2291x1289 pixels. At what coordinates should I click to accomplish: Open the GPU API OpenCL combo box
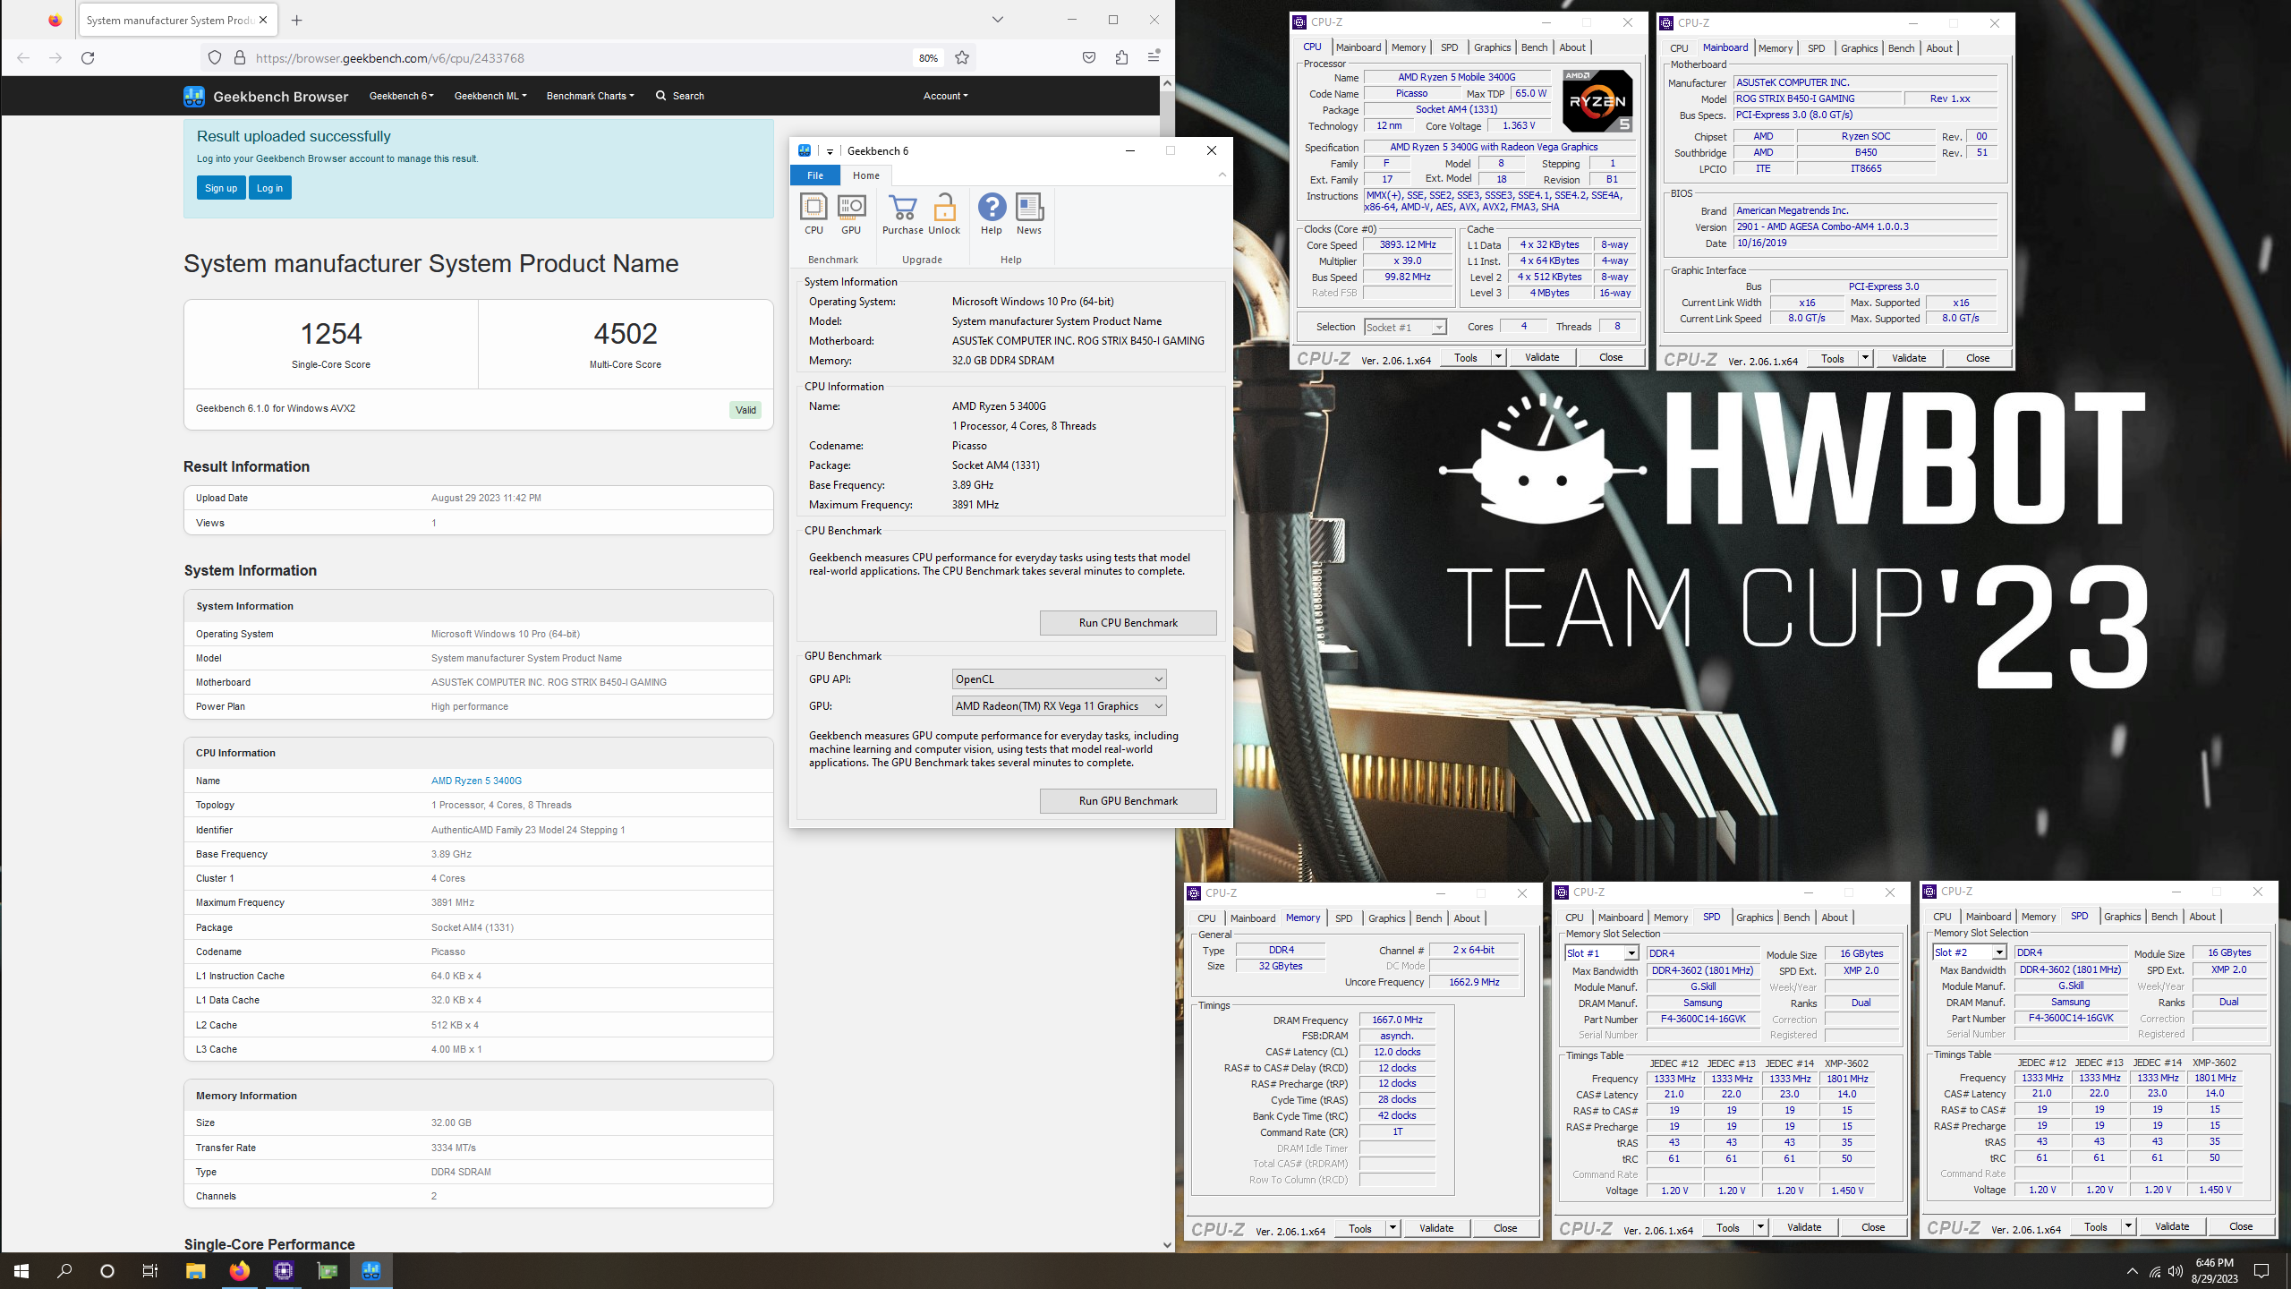tap(1059, 679)
